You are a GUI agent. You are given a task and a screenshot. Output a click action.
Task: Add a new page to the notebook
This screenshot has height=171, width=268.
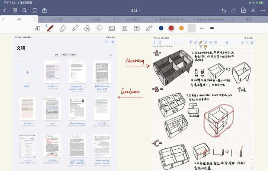pyautogui.click(x=243, y=10)
